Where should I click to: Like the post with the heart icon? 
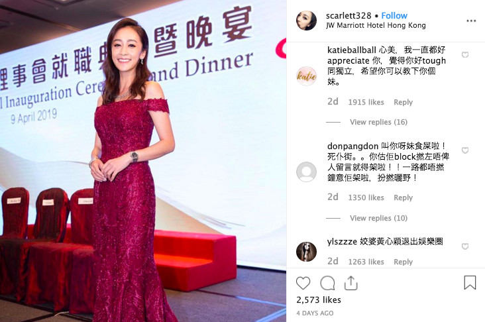pyautogui.click(x=303, y=284)
